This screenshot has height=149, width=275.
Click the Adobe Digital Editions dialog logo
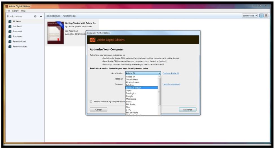[x=92, y=40]
